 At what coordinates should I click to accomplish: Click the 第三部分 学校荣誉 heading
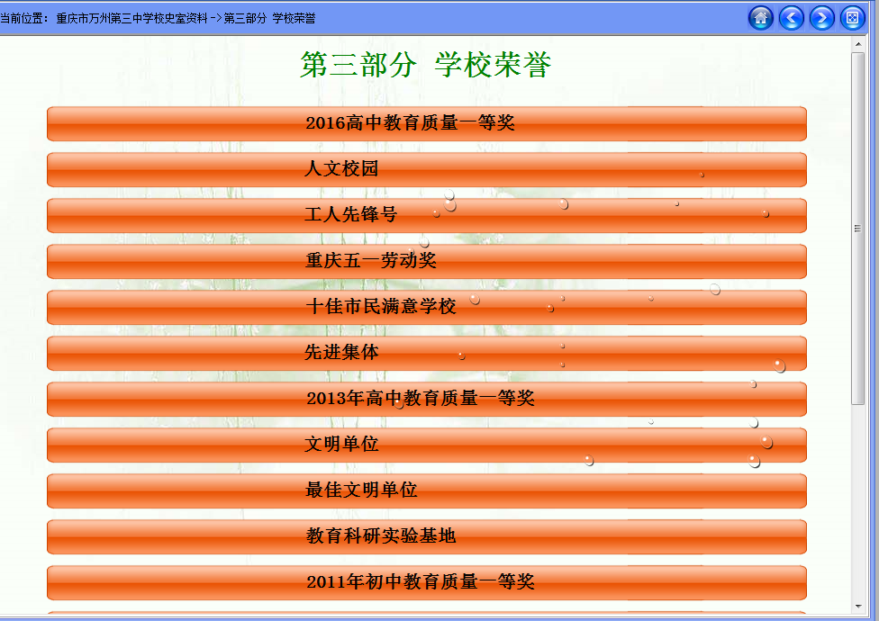[x=425, y=65]
